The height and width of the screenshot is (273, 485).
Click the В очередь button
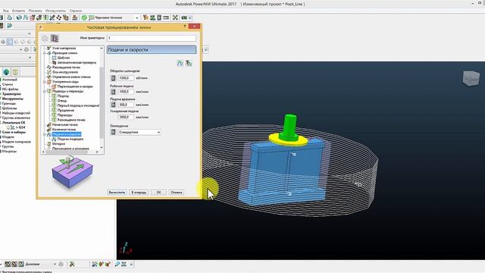click(x=139, y=192)
